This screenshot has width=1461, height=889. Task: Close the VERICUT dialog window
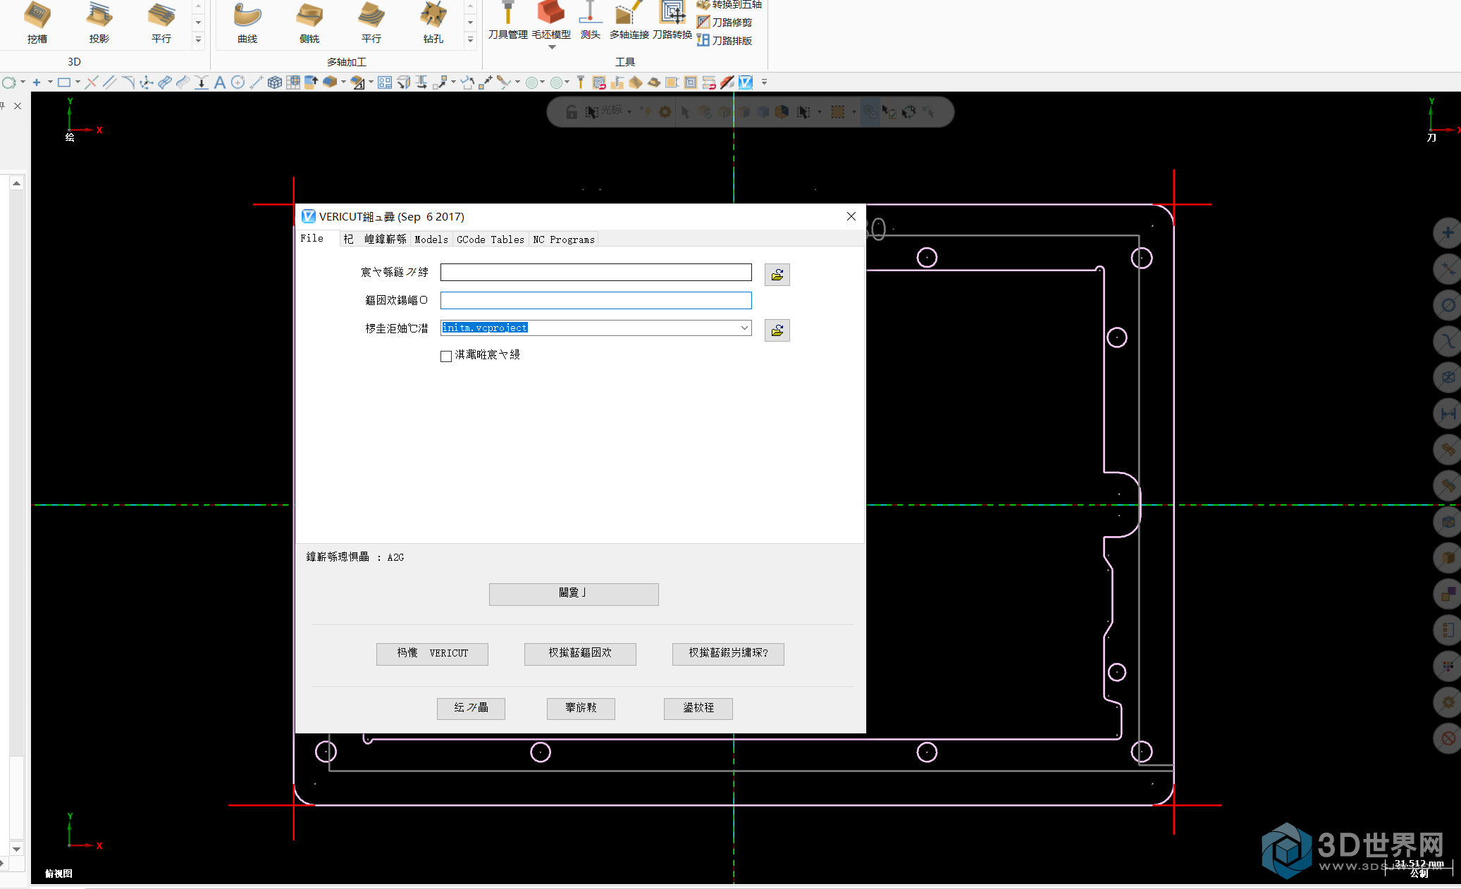click(x=851, y=216)
